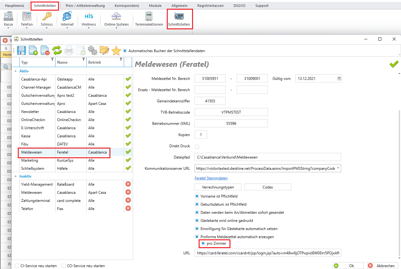Image resolution: width=401 pixels, height=269 pixels.
Task: Open the Korrespondenz tab
Action: point(127,6)
